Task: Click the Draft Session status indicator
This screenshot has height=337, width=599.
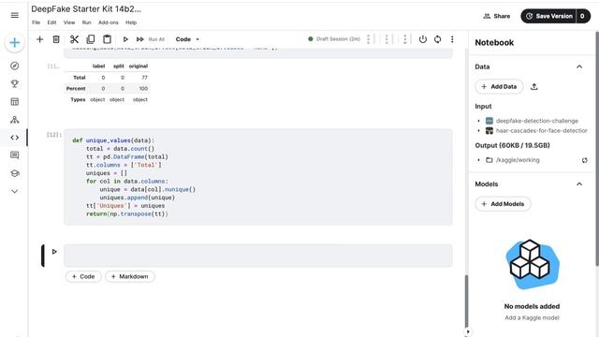Action: tap(334, 39)
